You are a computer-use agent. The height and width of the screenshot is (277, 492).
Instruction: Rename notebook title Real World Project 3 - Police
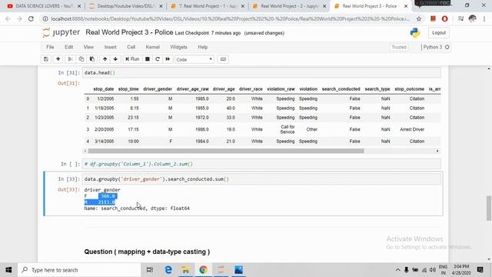pos(129,32)
